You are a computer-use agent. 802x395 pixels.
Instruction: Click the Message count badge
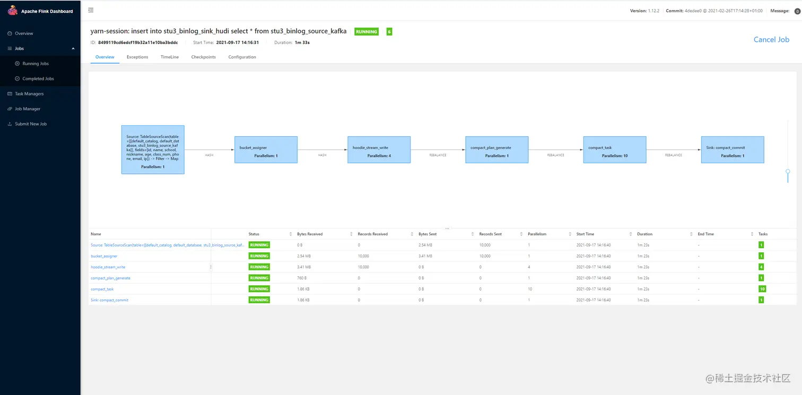(797, 11)
